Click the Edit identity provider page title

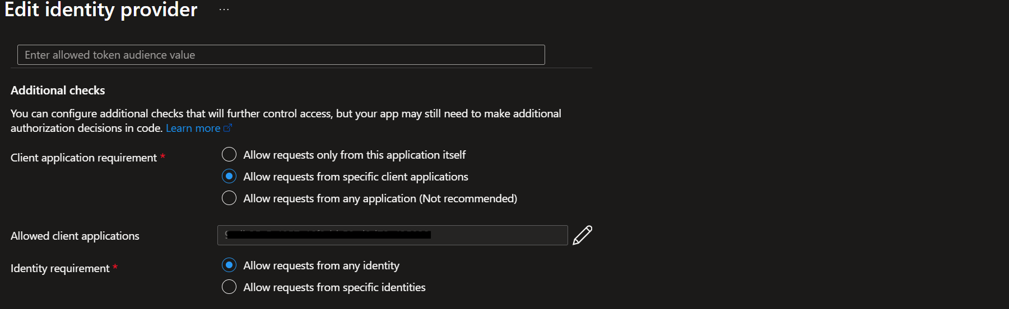click(x=101, y=9)
